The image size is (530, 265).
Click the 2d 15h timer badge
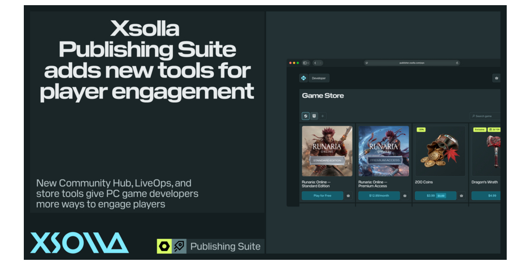tap(494, 129)
